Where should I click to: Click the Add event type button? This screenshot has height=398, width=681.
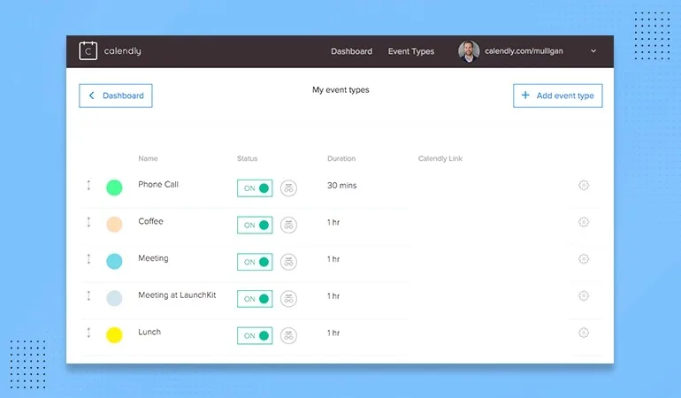point(557,96)
